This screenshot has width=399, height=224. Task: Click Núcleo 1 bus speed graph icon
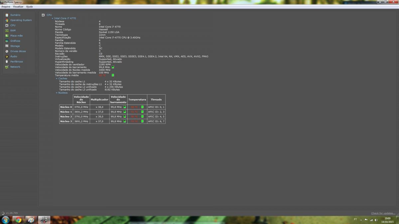[125, 112]
